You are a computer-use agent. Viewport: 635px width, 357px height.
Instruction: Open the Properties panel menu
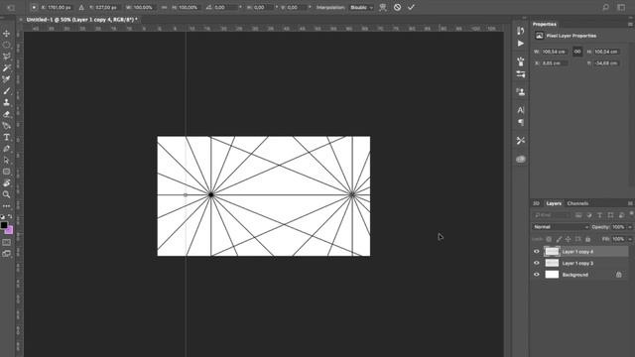pos(630,24)
